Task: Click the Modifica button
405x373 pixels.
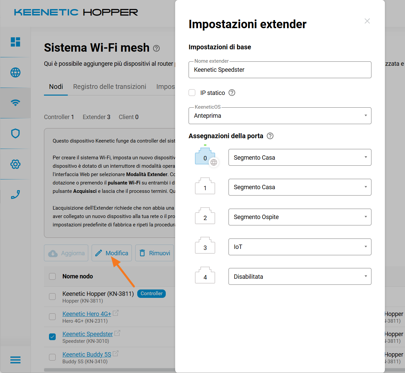Action: pyautogui.click(x=112, y=253)
